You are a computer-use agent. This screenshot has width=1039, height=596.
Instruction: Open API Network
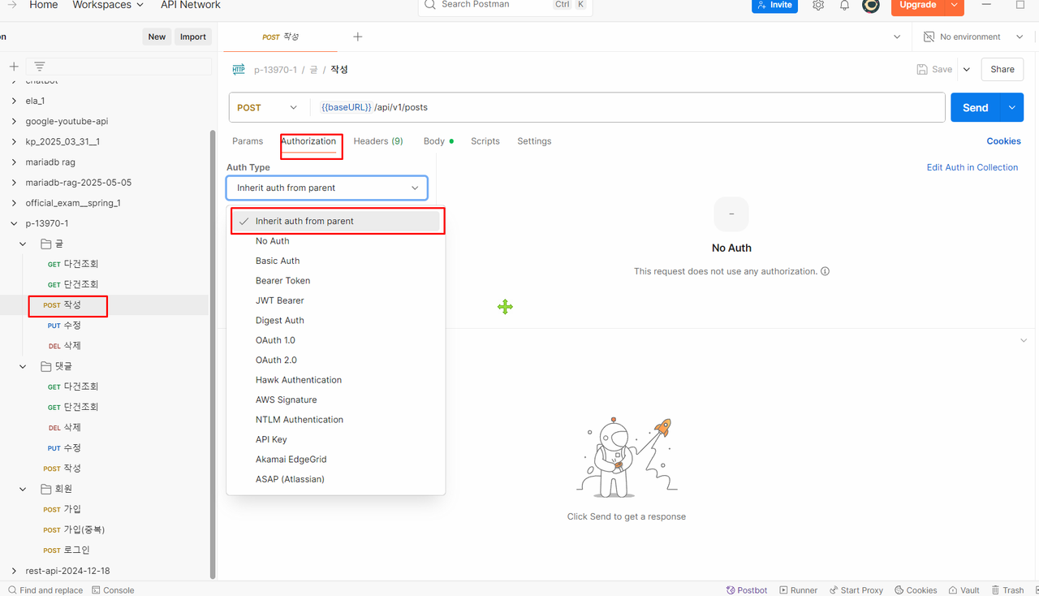click(x=191, y=5)
